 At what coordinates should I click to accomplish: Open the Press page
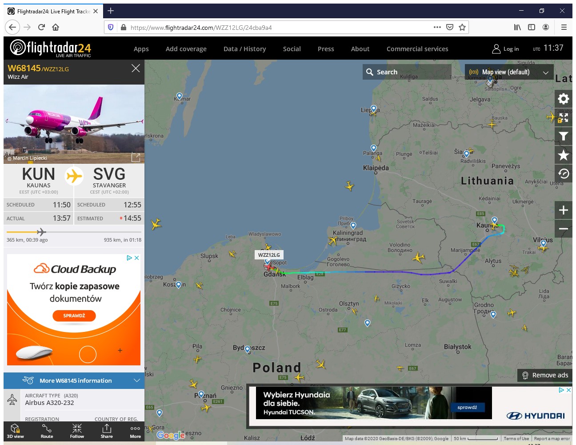326,49
